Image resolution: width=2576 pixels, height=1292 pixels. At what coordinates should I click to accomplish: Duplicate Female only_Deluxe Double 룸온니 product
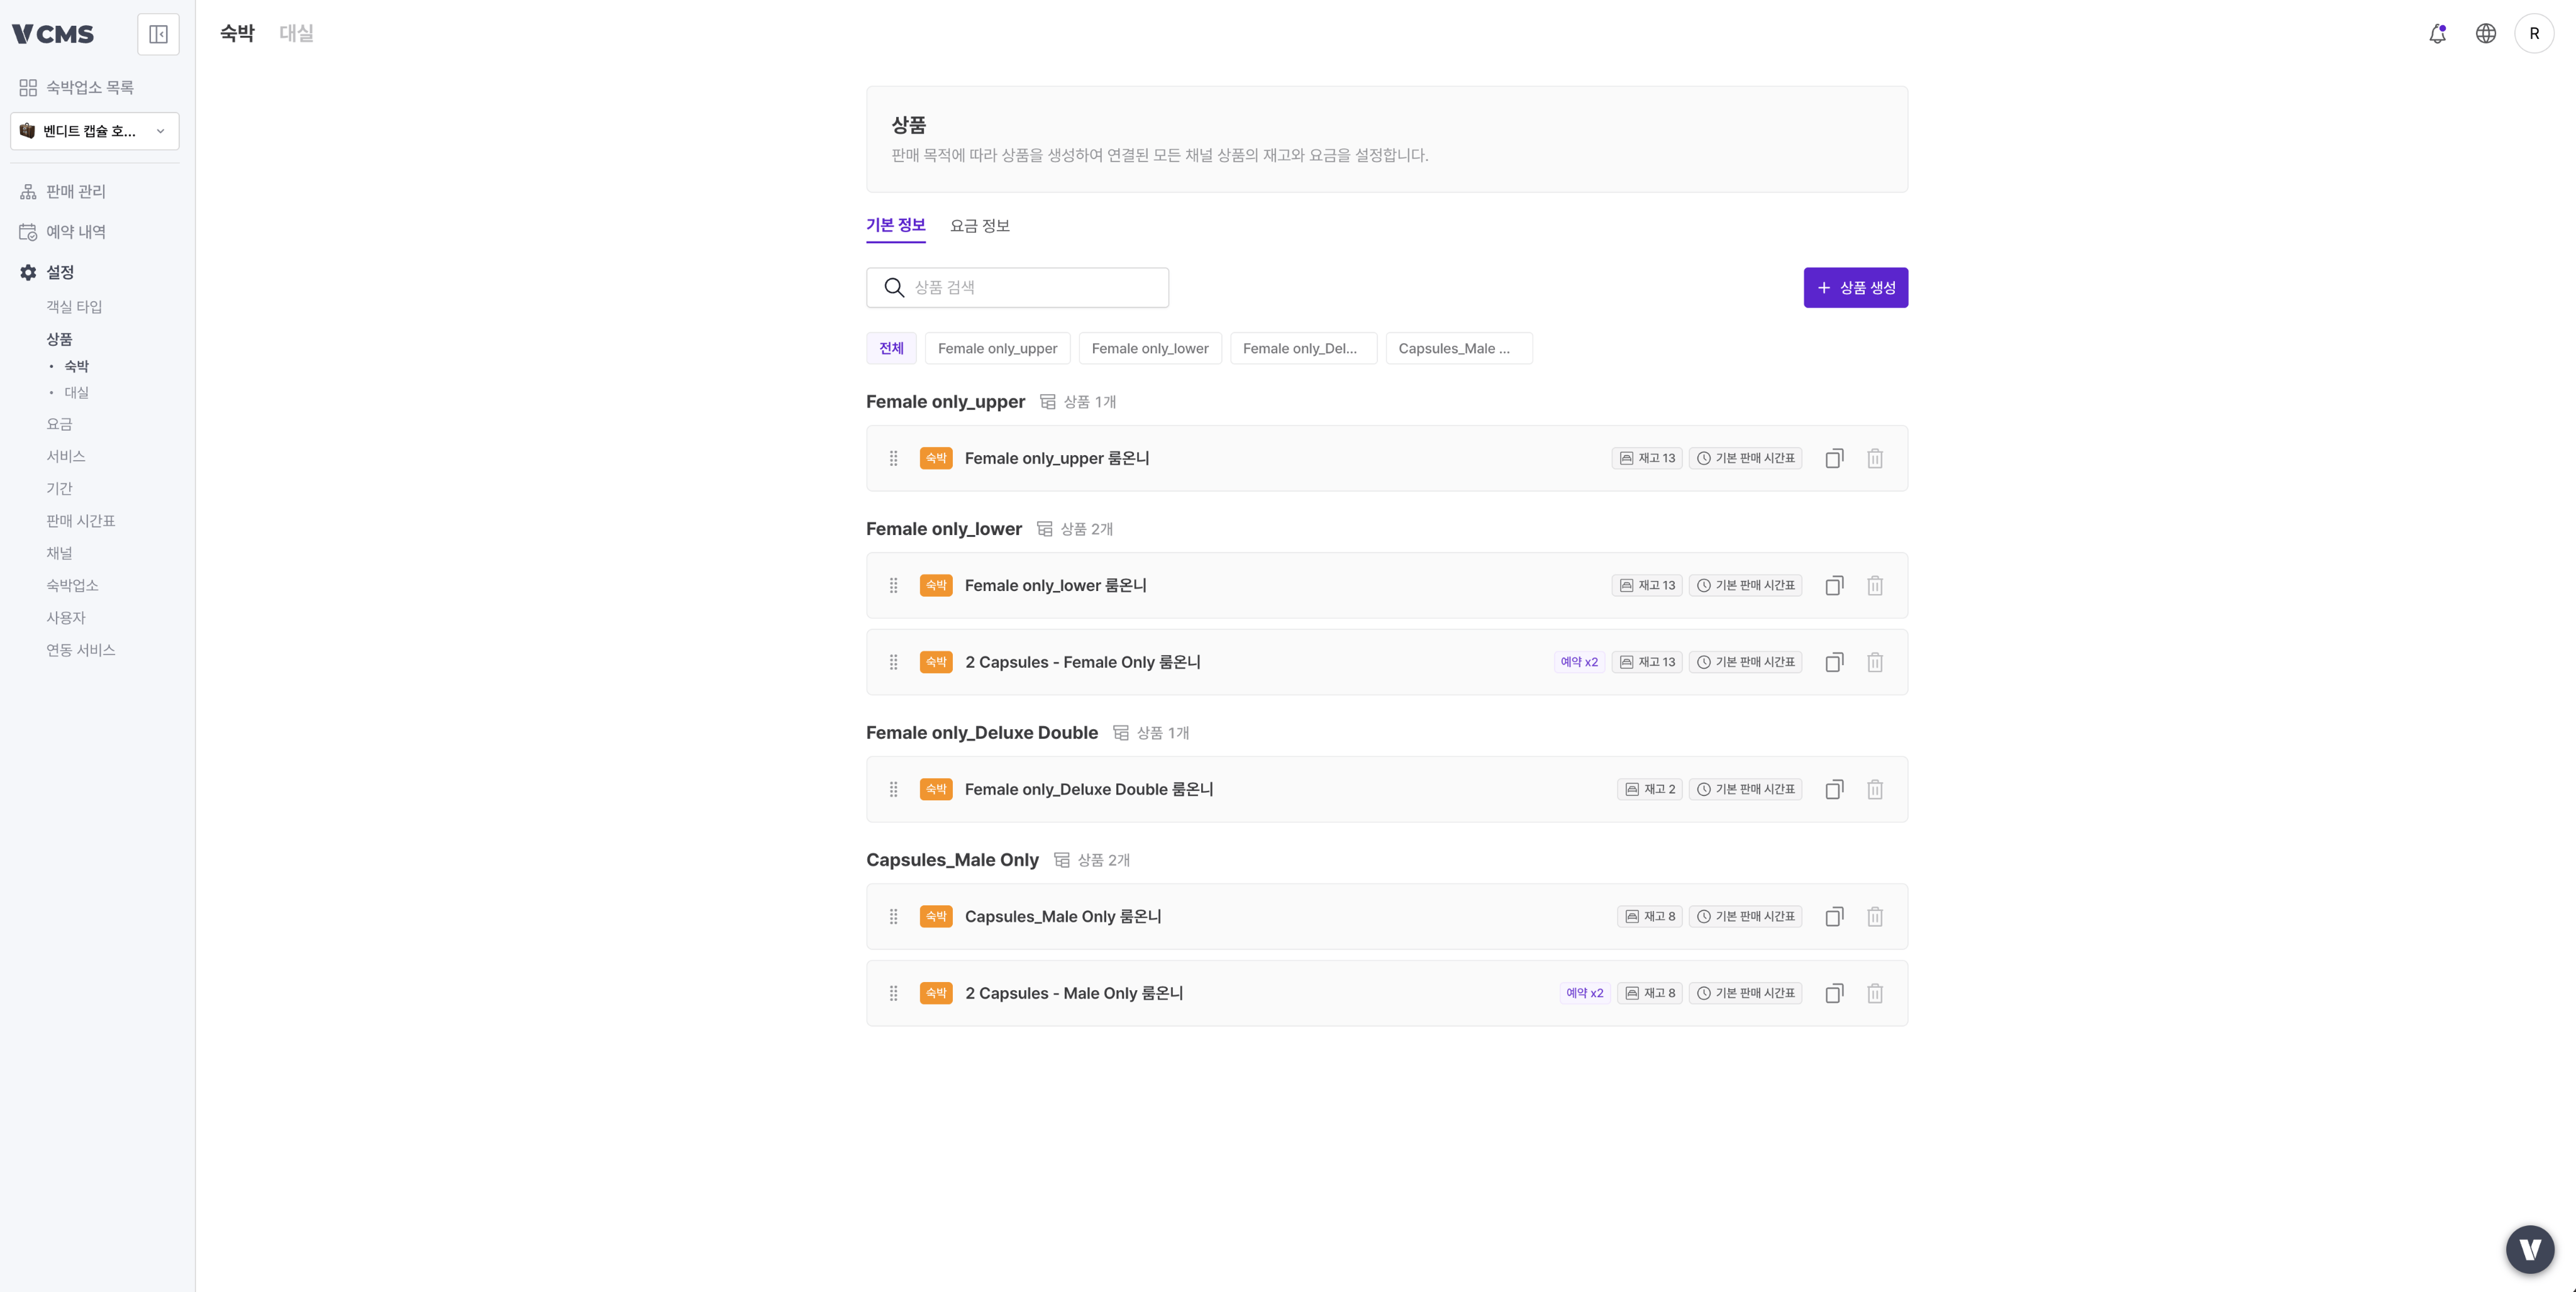(1834, 789)
